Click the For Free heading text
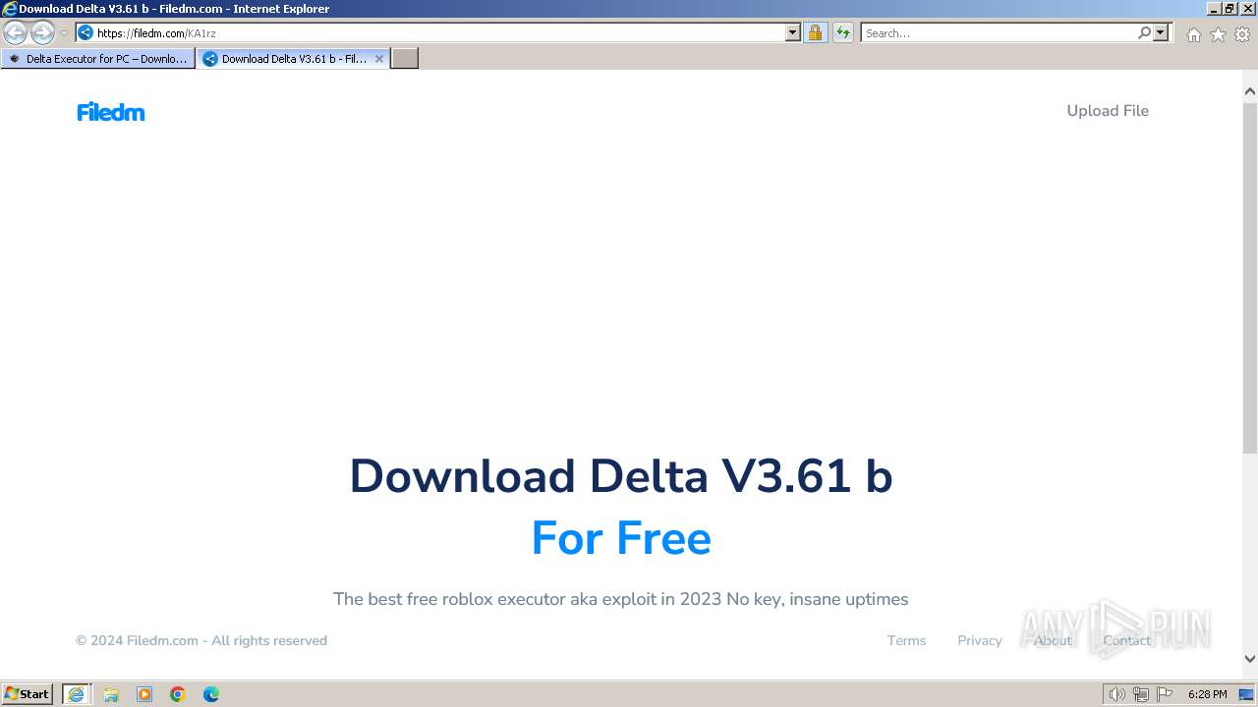 click(621, 538)
